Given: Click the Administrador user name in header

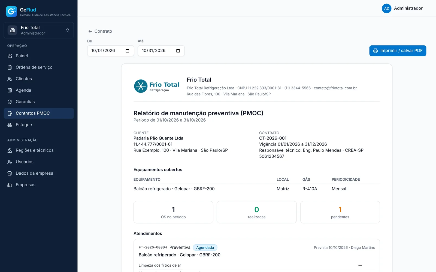Looking at the screenshot, I should (x=408, y=8).
